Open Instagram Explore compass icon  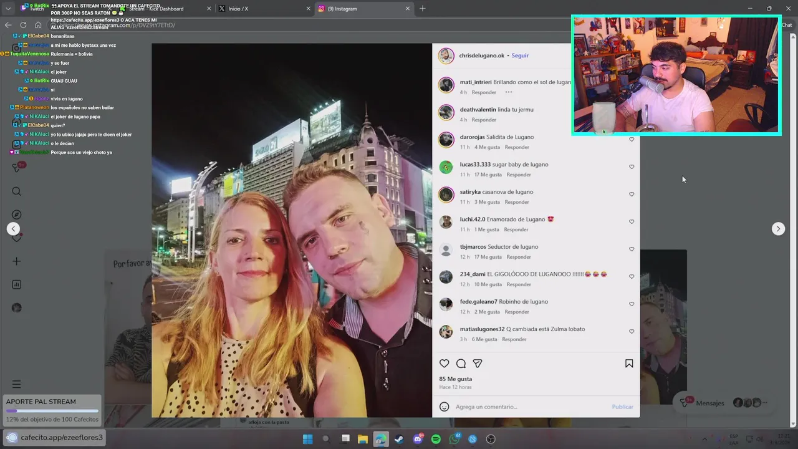(17, 215)
